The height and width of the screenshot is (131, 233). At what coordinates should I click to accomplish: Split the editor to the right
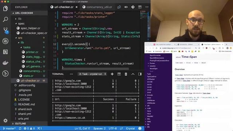click(140, 7)
